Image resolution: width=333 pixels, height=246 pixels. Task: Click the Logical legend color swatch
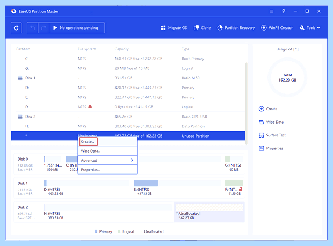click(x=119, y=231)
